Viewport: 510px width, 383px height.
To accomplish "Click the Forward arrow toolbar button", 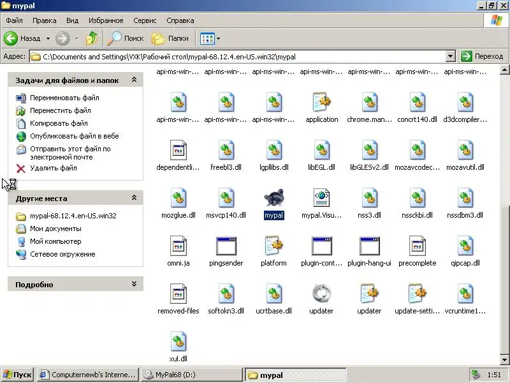I will pos(62,38).
